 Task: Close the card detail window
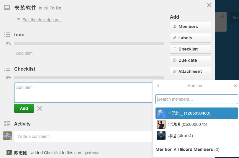pos(209,5)
